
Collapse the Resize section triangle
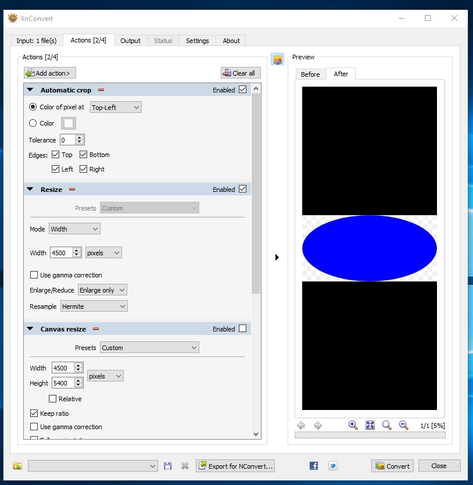point(30,189)
